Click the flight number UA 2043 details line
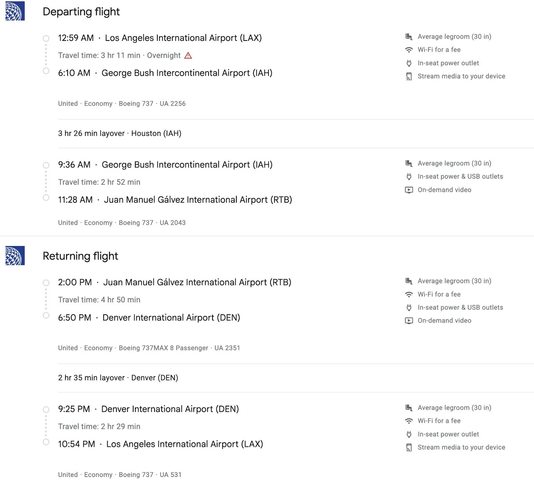This screenshot has width=534, height=480. click(122, 223)
